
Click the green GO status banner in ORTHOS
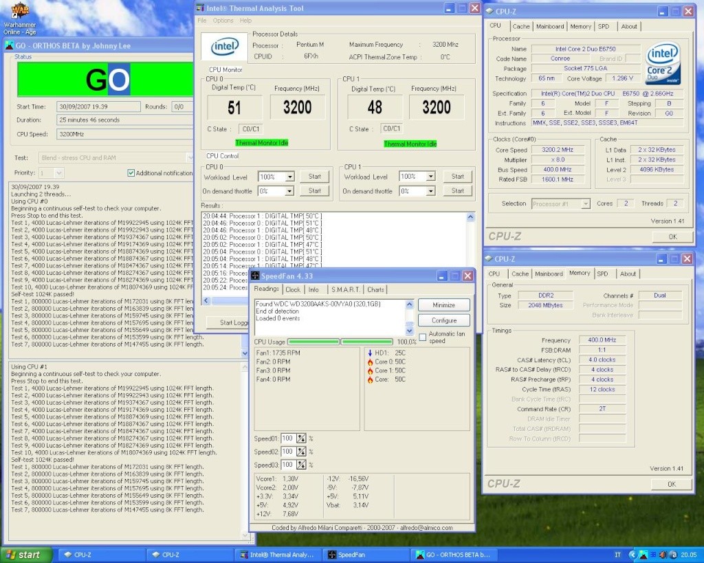point(105,80)
